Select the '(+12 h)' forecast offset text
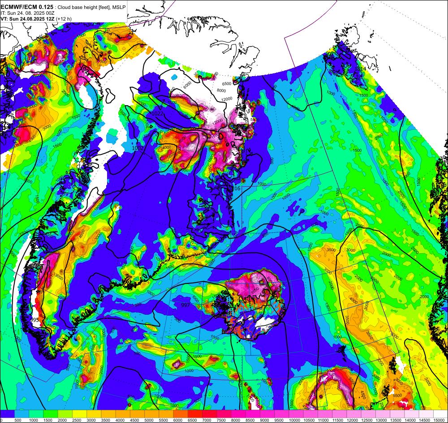 (64, 19)
